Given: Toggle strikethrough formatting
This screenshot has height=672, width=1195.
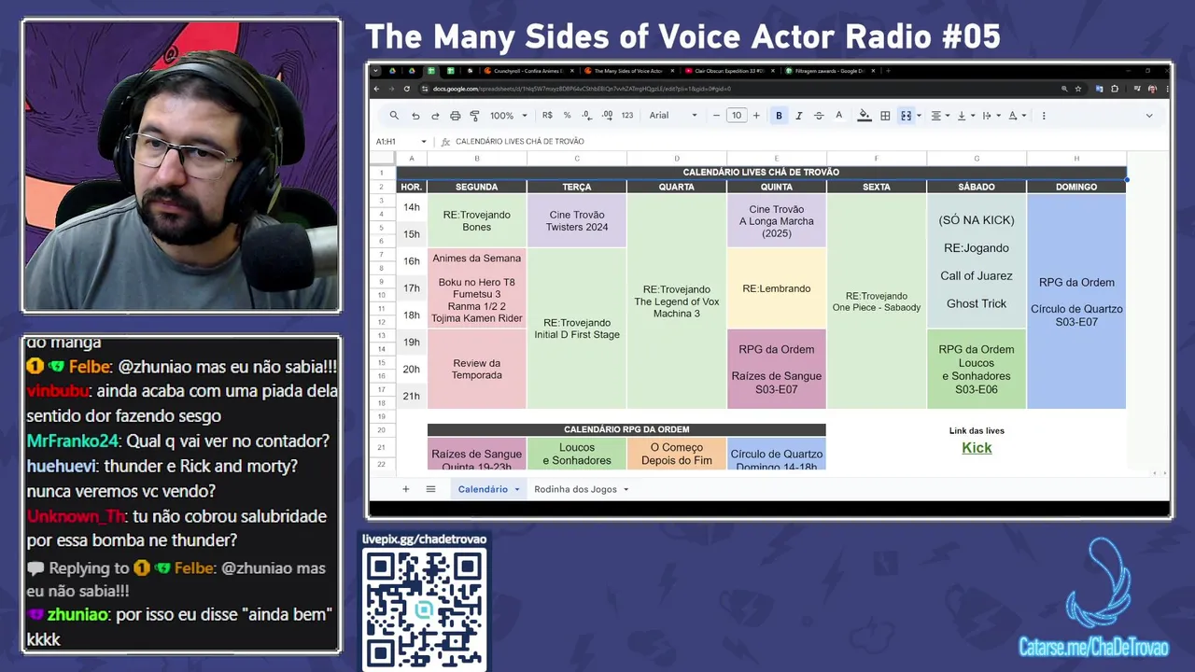Looking at the screenshot, I should pyautogui.click(x=819, y=116).
